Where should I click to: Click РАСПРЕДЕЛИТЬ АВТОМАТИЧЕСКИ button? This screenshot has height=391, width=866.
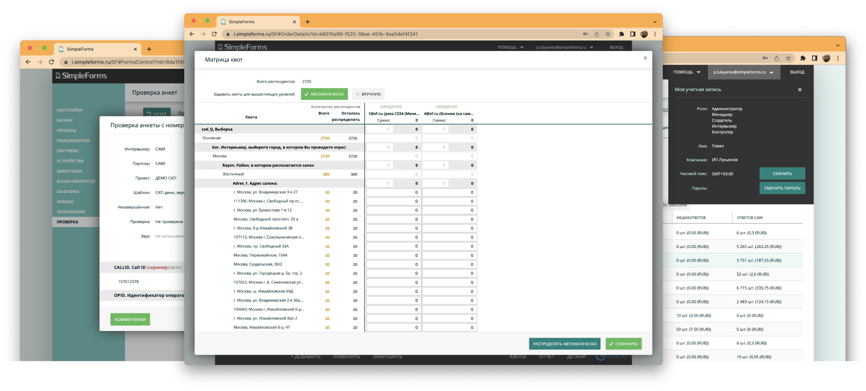[564, 344]
